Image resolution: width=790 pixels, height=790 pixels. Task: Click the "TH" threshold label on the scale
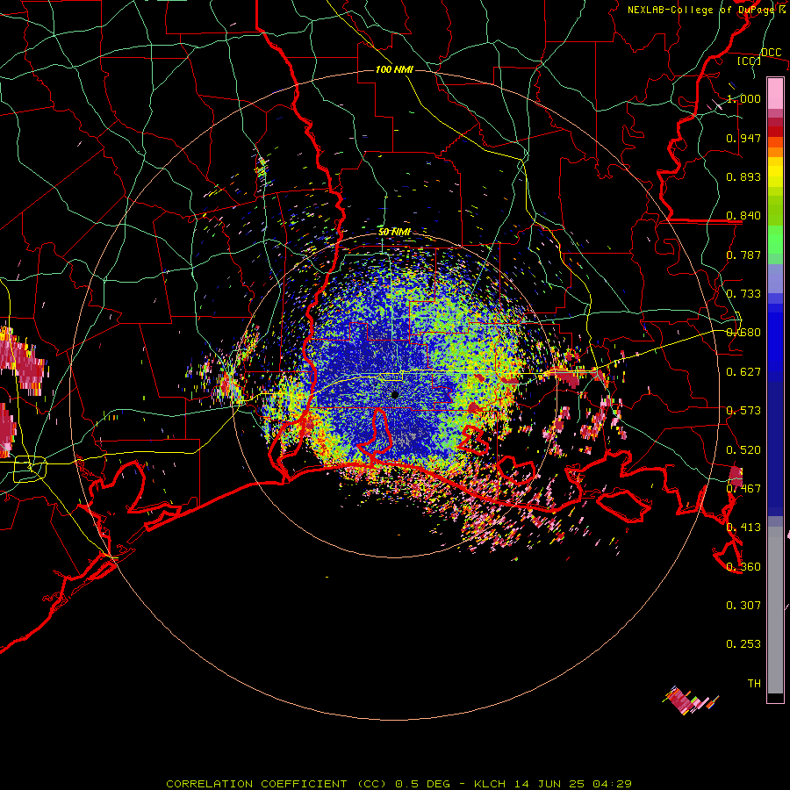pyautogui.click(x=754, y=684)
